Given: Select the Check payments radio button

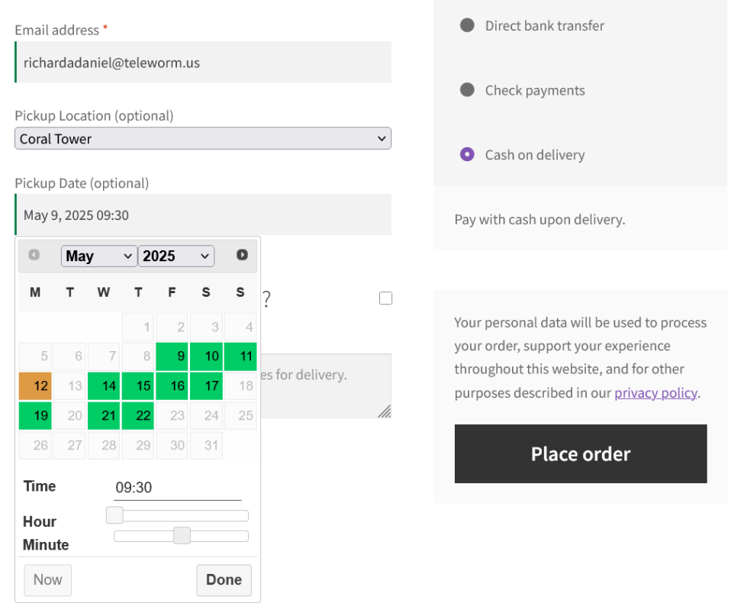Looking at the screenshot, I should [467, 90].
